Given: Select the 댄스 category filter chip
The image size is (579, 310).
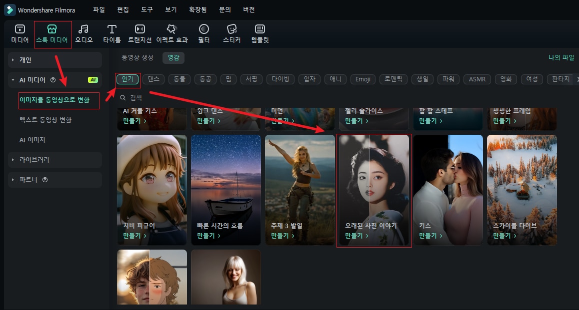Looking at the screenshot, I should click(x=153, y=79).
